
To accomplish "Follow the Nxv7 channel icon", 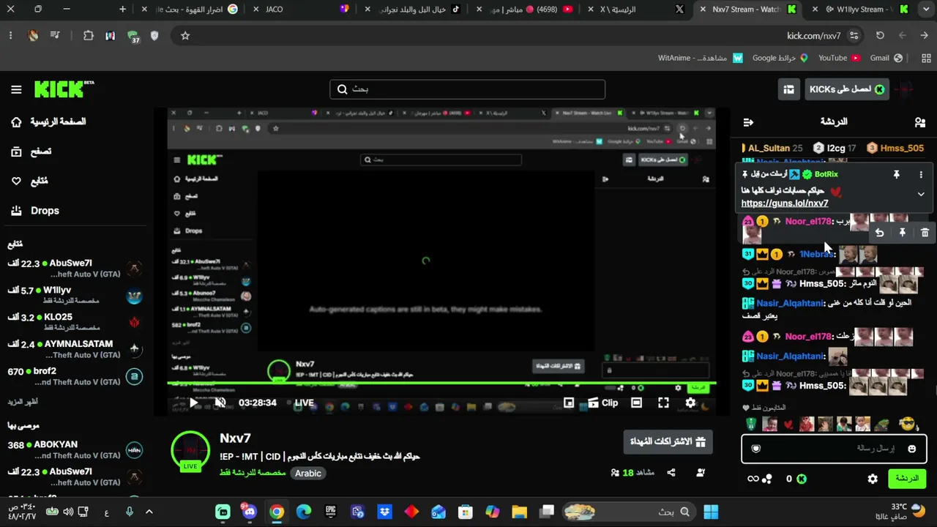I will [x=701, y=473].
